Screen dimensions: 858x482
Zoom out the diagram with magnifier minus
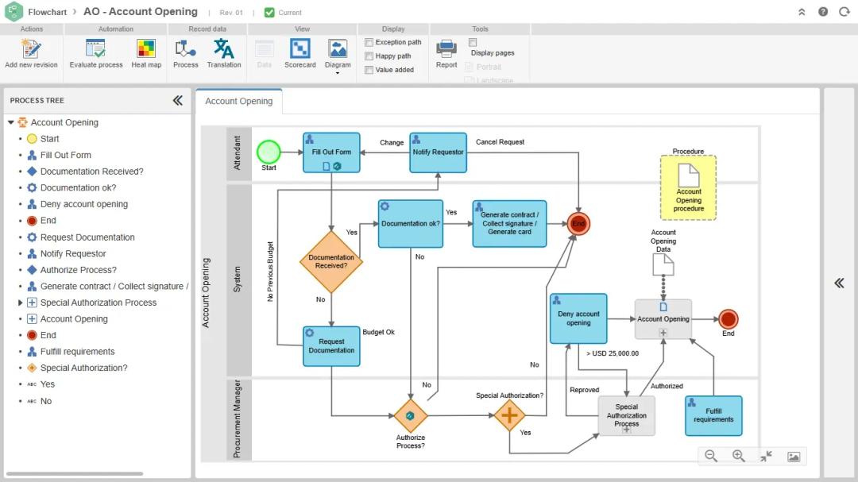click(x=711, y=456)
